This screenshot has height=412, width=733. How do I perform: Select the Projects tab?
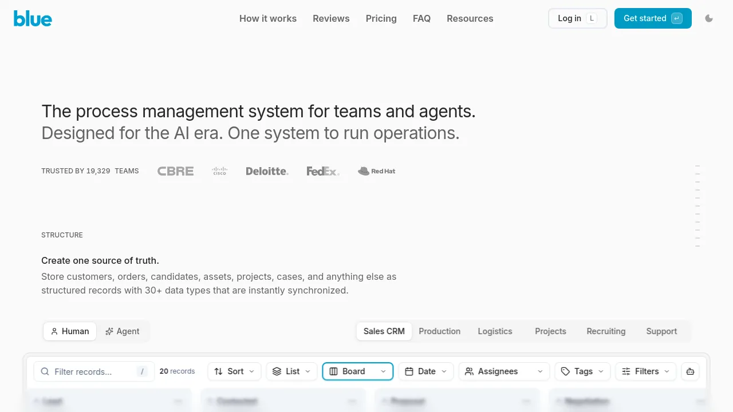(551, 331)
